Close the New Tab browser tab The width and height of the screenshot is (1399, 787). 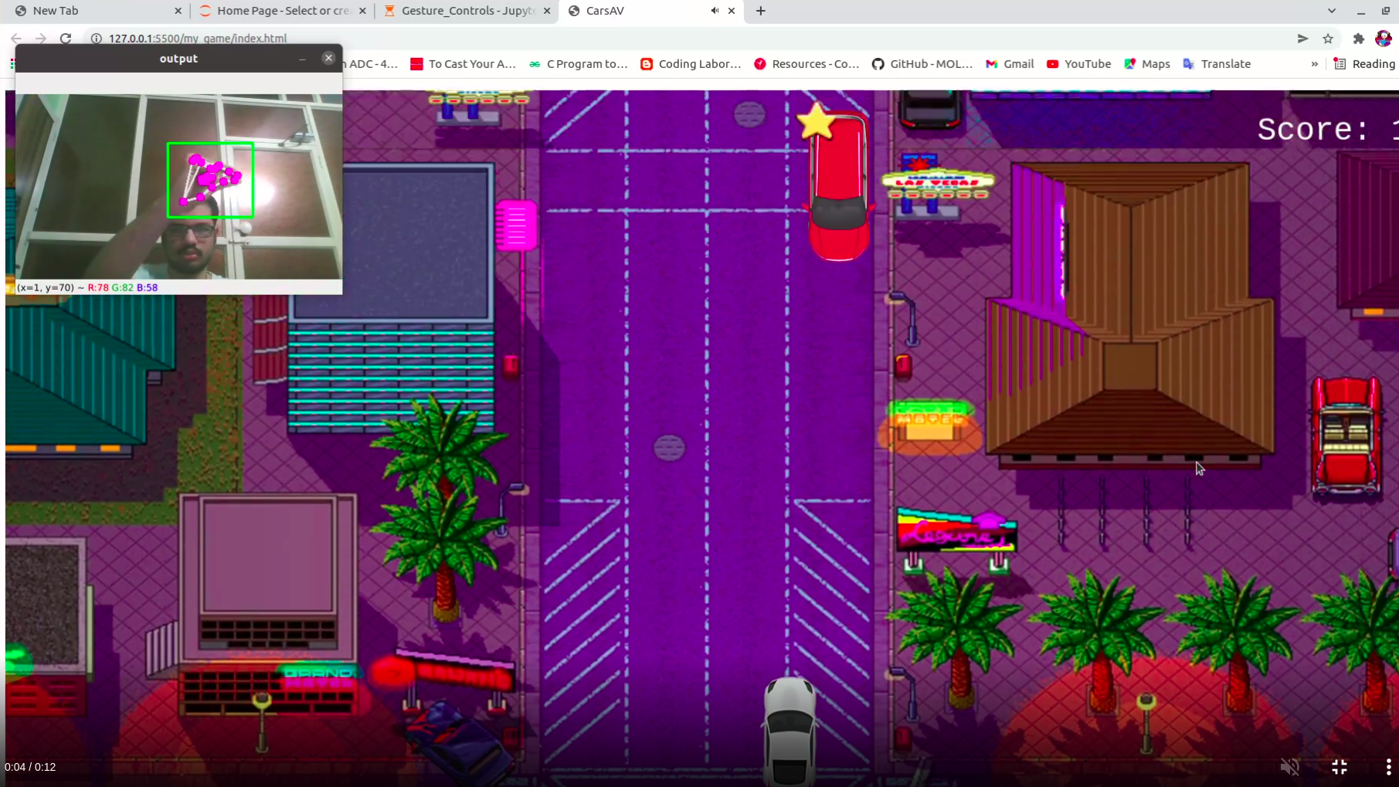(x=178, y=11)
